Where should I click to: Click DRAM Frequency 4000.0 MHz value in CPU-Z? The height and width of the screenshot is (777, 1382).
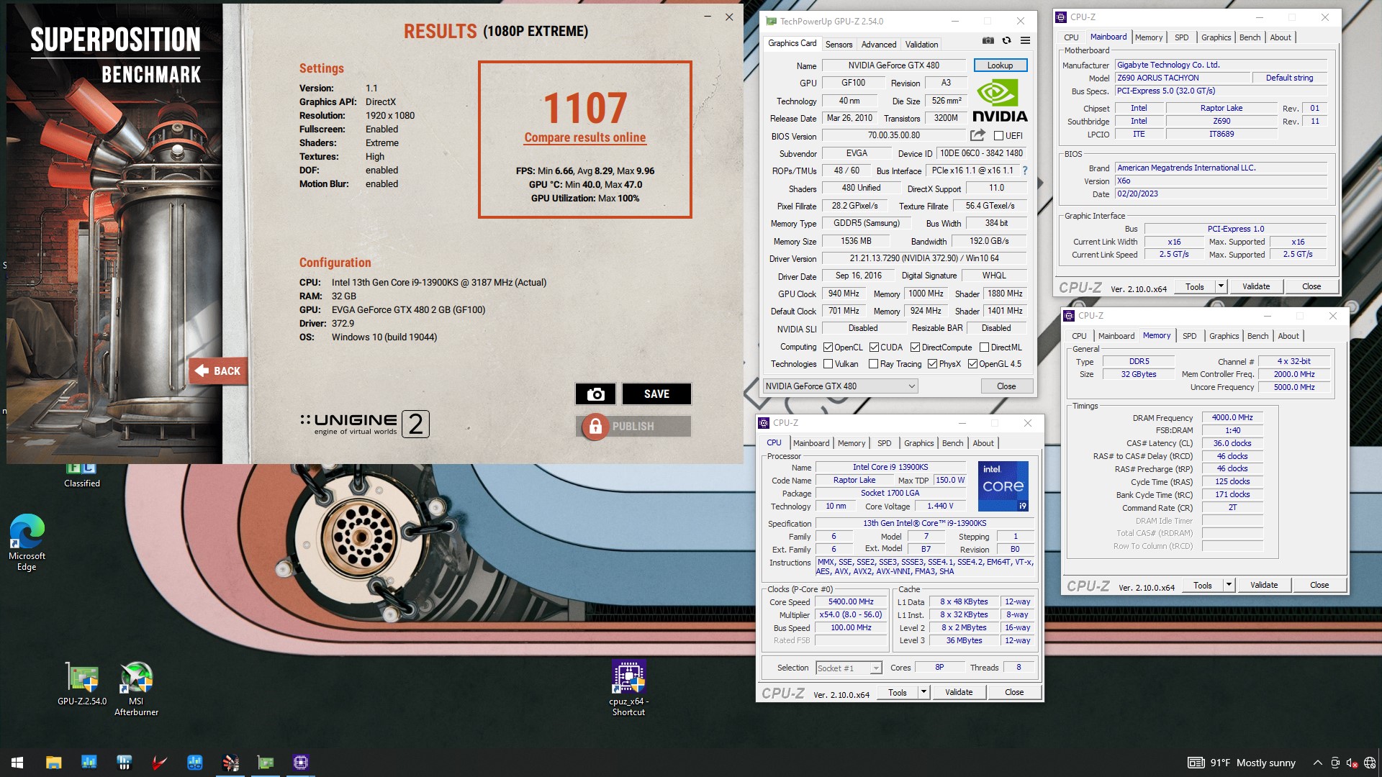click(1232, 417)
